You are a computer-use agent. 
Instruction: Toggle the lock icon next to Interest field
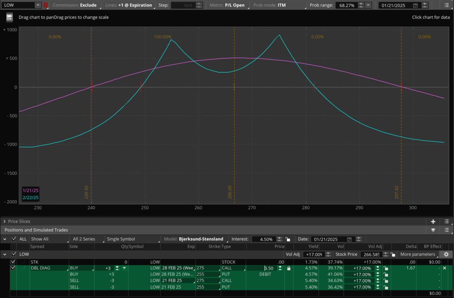click(x=287, y=239)
